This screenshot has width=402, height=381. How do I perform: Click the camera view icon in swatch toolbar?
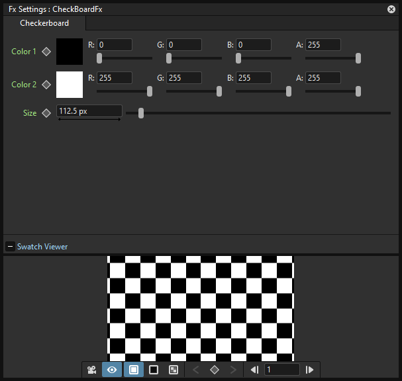(x=92, y=370)
